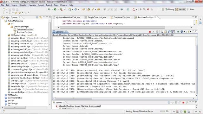Open Back navigation history dropdown arrow

coord(23,13)
